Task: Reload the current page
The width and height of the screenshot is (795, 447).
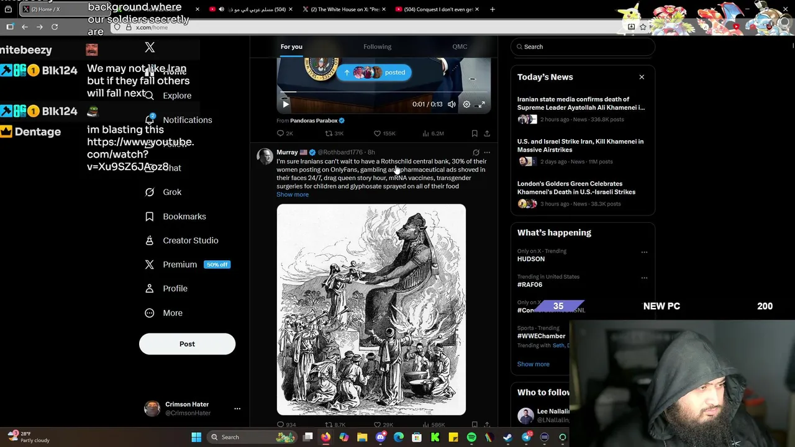Action: (x=55, y=27)
